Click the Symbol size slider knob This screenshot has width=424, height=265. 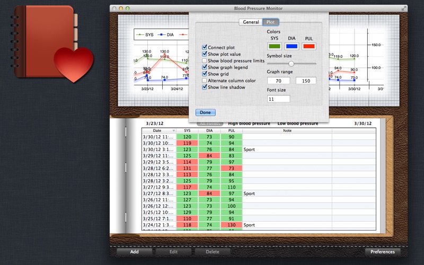click(291, 64)
